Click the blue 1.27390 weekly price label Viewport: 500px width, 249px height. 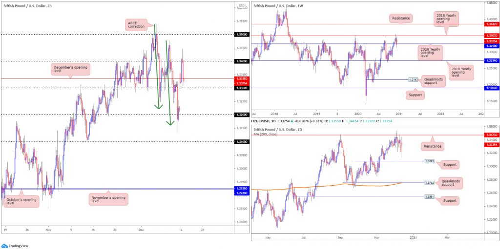(492, 60)
